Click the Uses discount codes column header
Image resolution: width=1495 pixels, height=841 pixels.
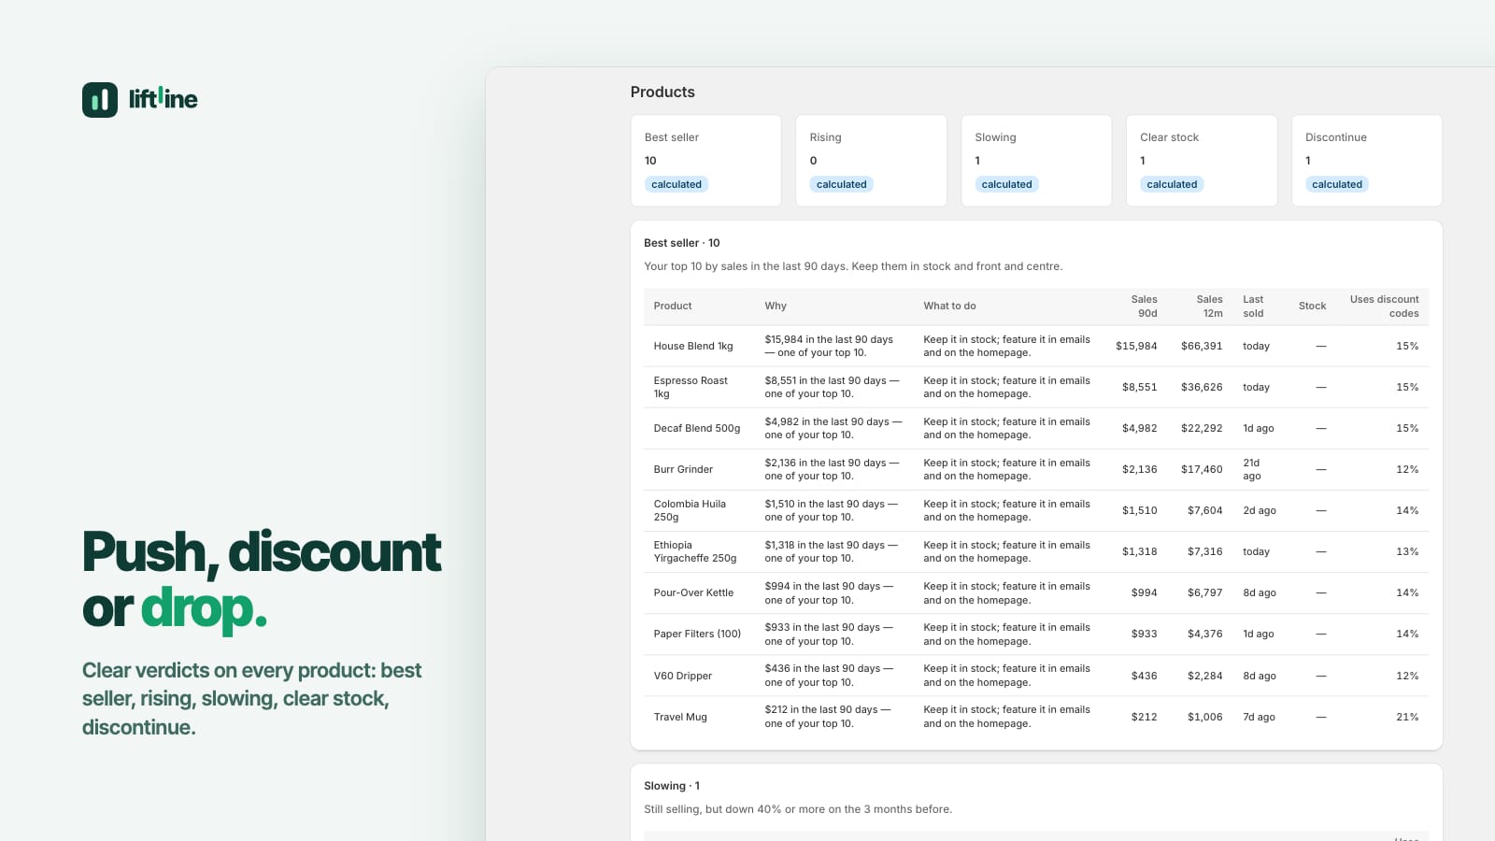(1384, 306)
